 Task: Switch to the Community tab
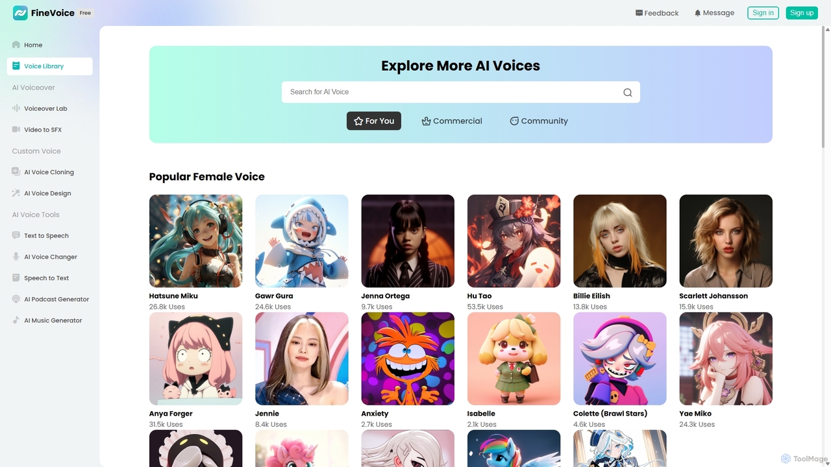[x=539, y=121]
